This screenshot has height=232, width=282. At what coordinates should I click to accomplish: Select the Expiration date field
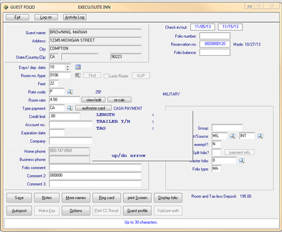57,133
